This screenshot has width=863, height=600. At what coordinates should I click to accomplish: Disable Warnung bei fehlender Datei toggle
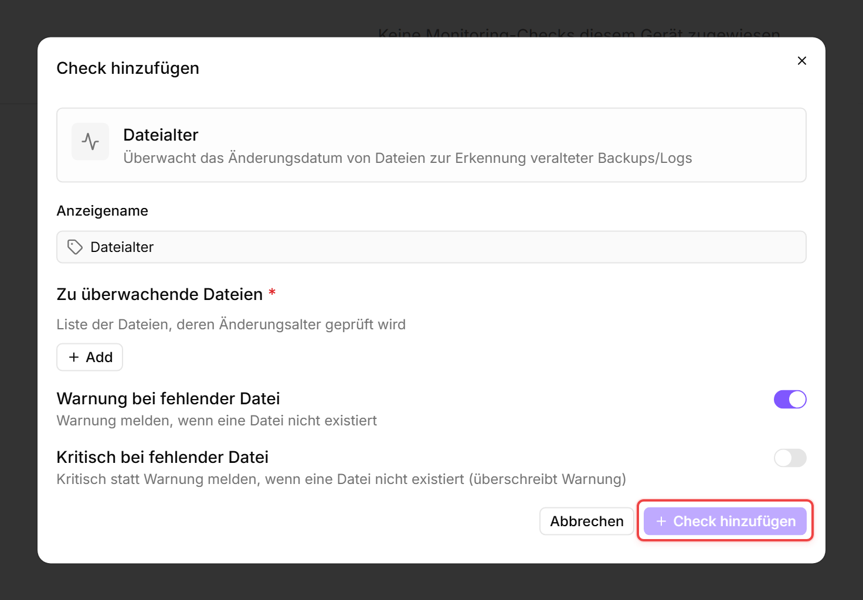(790, 400)
